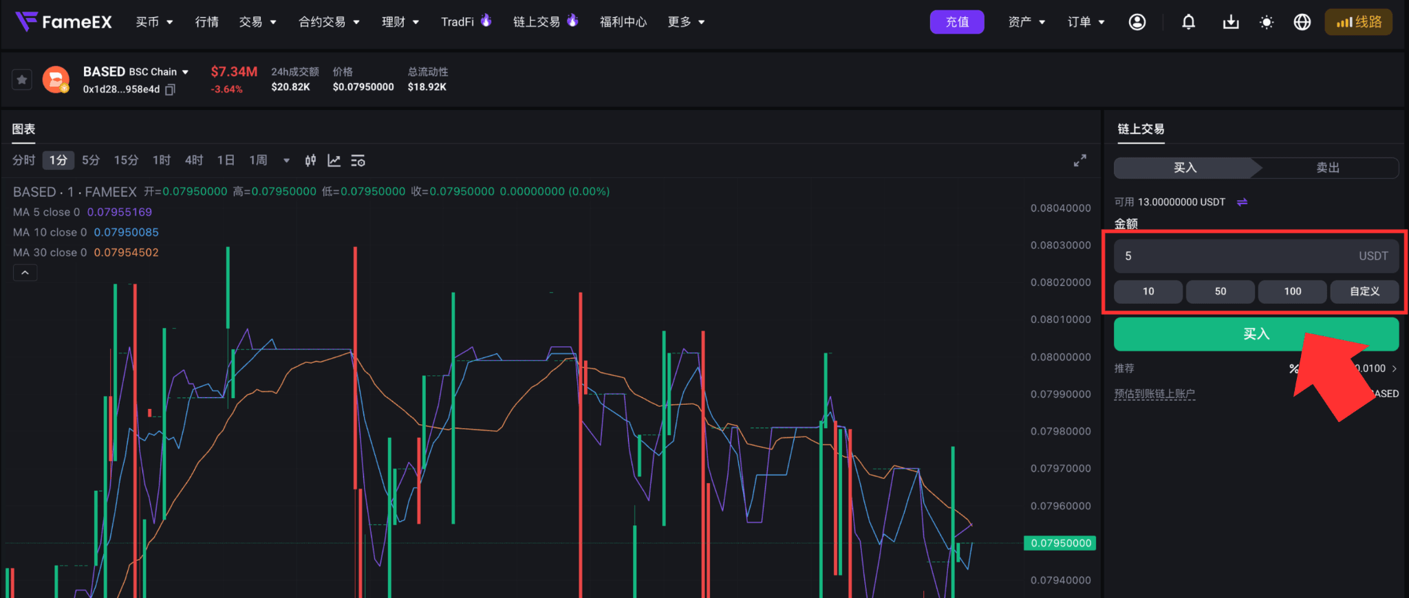The image size is (1409, 598).
Task: Go to the 行情 page
Action: 206,22
